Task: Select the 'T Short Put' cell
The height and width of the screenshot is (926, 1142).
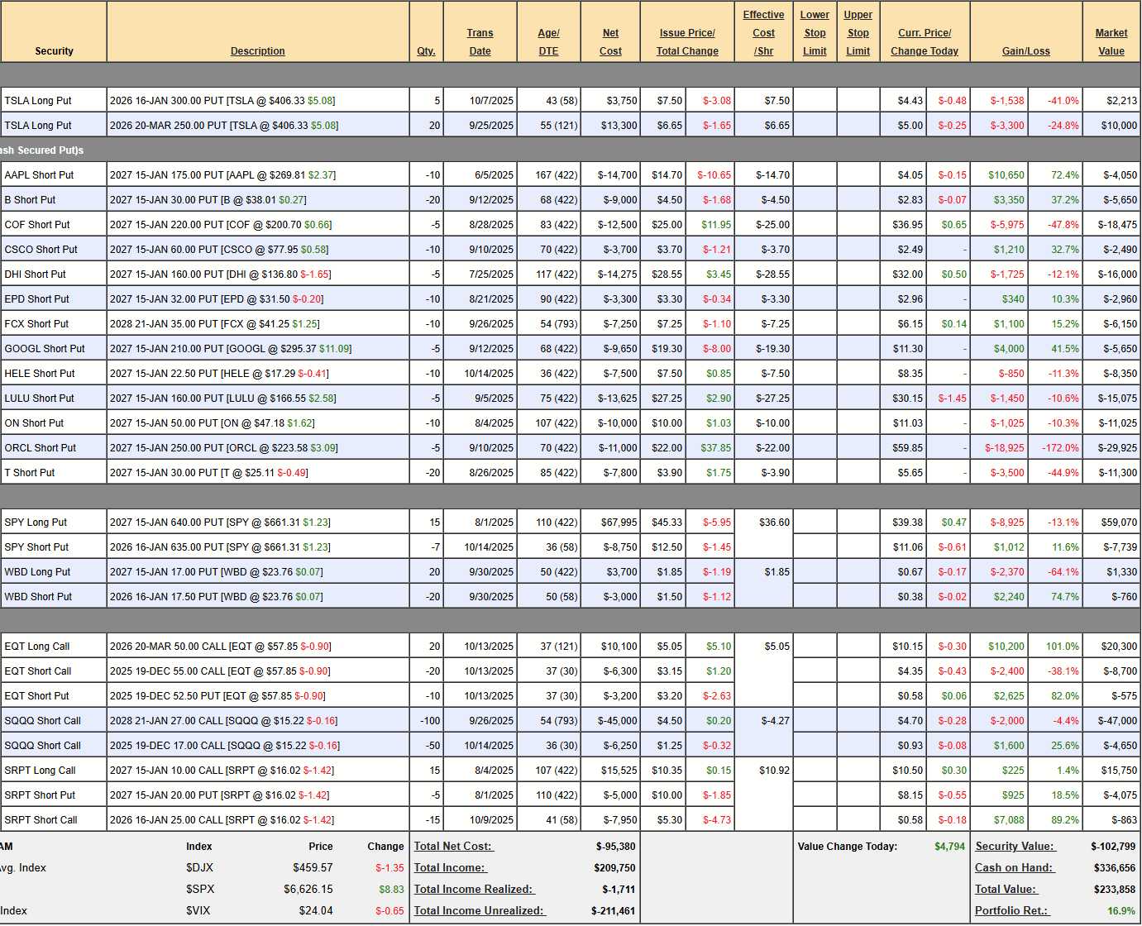Action: coord(54,472)
